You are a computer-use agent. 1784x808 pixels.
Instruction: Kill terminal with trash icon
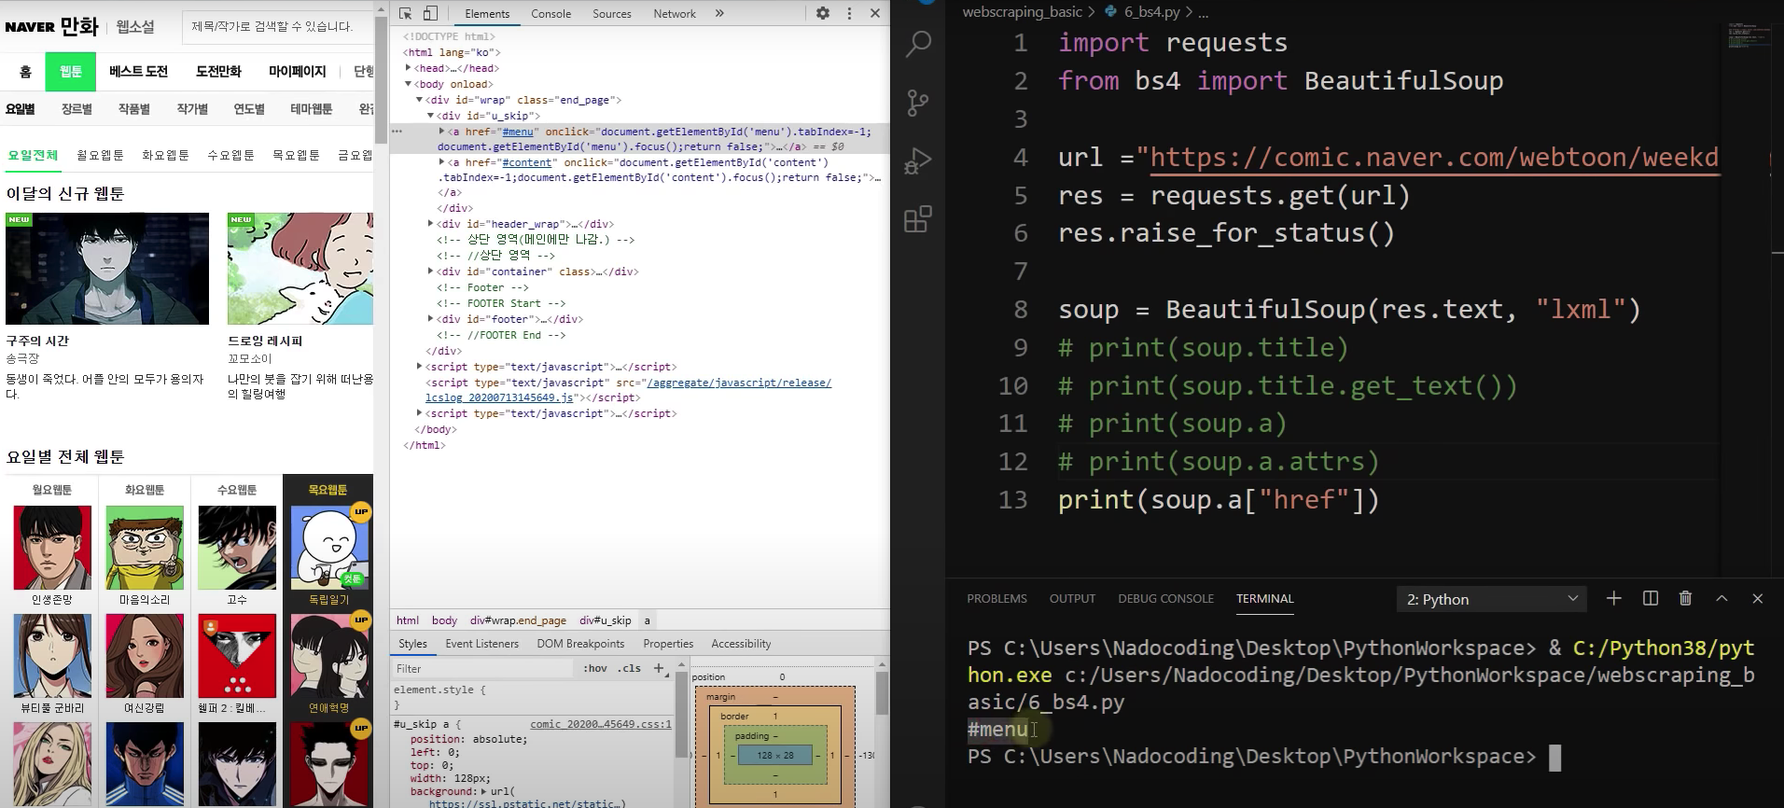[1685, 598]
